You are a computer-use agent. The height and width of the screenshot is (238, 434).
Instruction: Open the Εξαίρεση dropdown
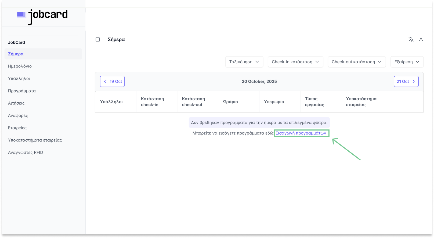tap(407, 62)
